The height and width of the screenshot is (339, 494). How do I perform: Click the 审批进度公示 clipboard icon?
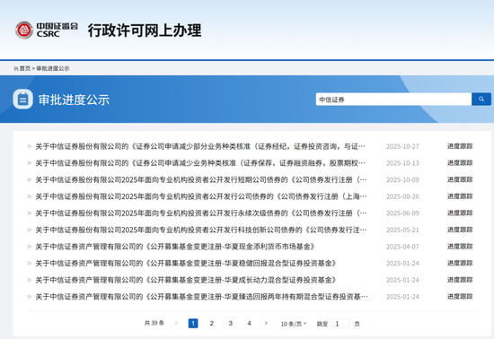pos(22,99)
